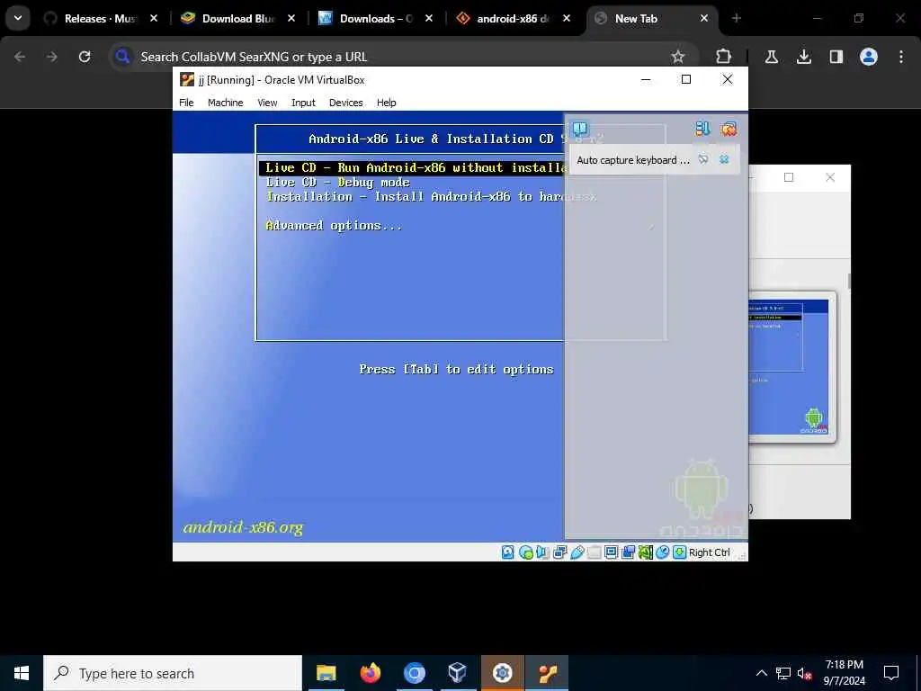Open File Explorer from the taskbar
This screenshot has width=921, height=691.
[x=326, y=673]
